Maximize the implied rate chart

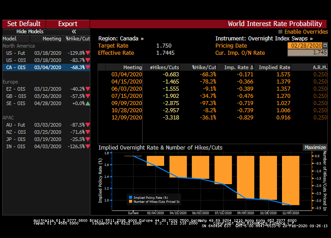[x=315, y=148]
